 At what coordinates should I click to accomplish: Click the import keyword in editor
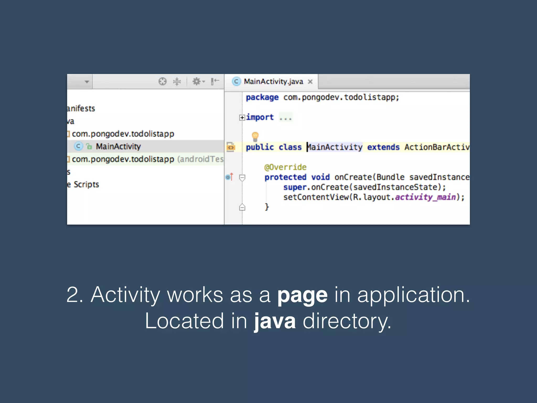coord(260,117)
